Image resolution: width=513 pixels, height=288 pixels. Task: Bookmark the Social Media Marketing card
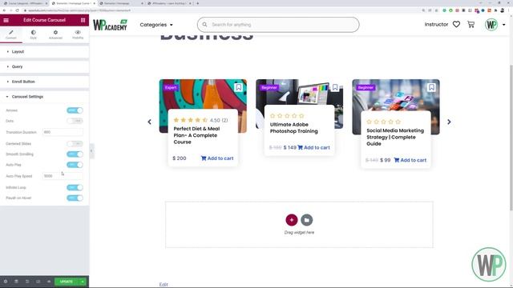pos(431,87)
